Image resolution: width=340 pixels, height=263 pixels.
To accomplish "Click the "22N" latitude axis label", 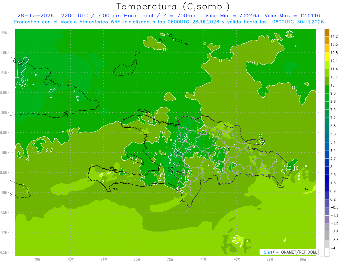I will coord(4,33).
